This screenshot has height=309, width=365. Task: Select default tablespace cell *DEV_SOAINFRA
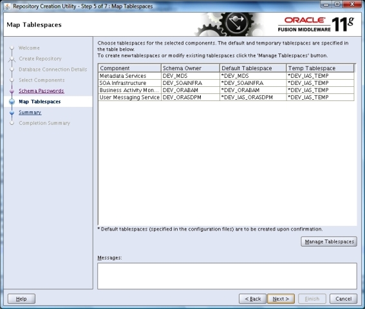253,83
